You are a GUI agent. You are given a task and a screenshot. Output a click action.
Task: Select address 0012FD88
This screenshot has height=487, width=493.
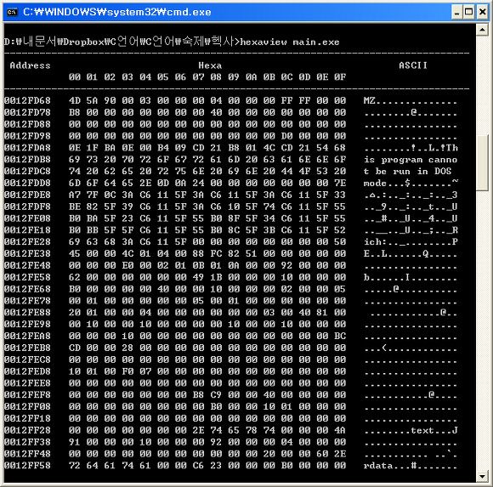click(27, 124)
